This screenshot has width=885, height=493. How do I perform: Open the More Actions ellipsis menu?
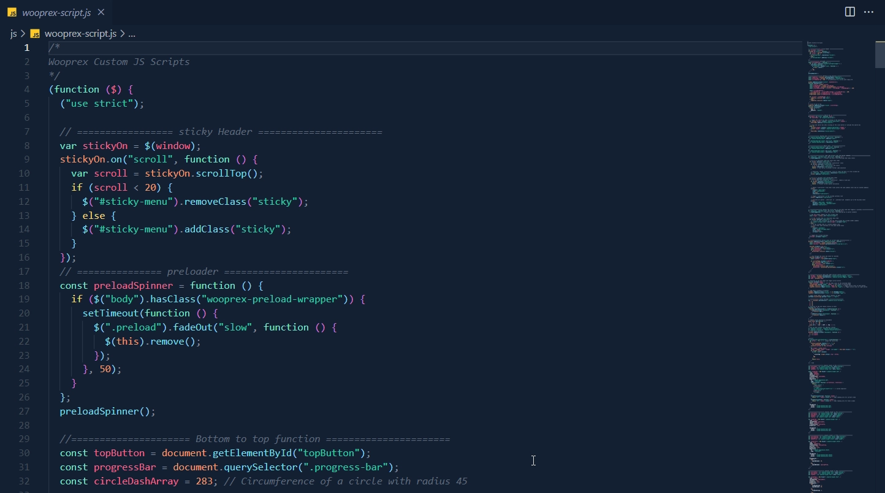pyautogui.click(x=868, y=12)
